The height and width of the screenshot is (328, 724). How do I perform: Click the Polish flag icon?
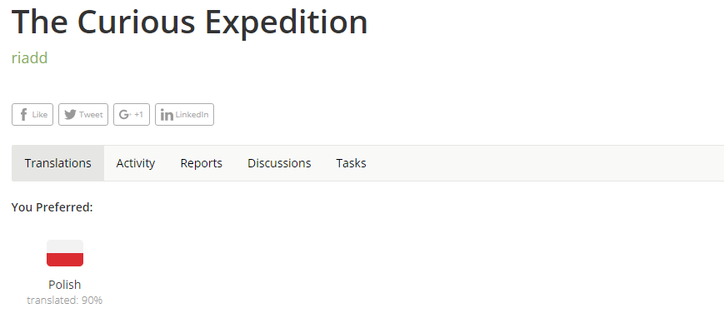click(65, 253)
